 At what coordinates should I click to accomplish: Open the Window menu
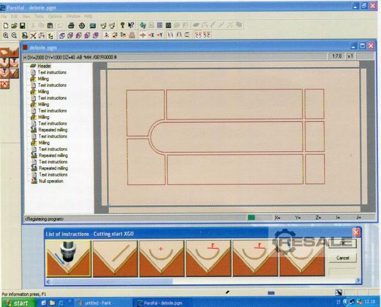pos(73,16)
